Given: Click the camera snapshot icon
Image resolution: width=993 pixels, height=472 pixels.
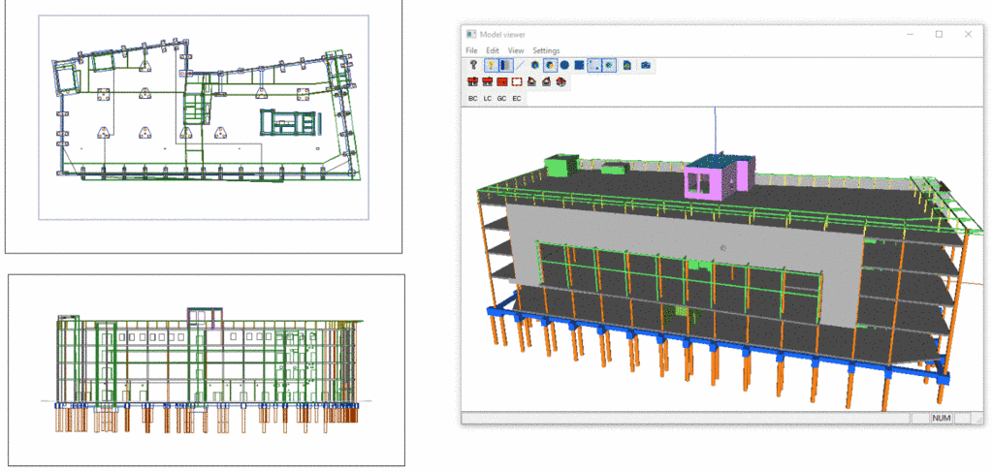Looking at the screenshot, I should (x=645, y=65).
